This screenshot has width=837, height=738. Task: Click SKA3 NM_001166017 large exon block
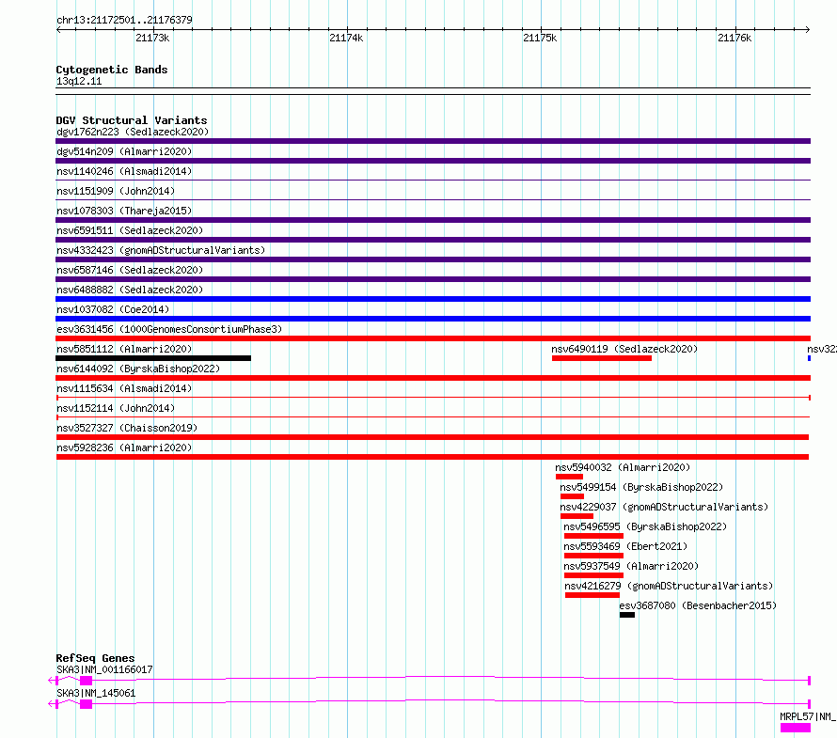coord(86,681)
